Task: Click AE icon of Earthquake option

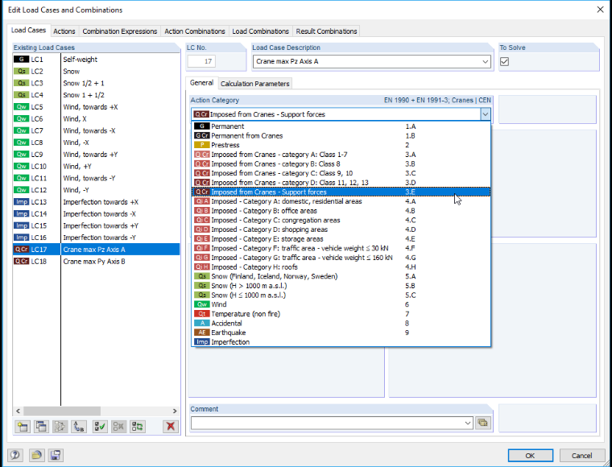Action: click(x=202, y=333)
